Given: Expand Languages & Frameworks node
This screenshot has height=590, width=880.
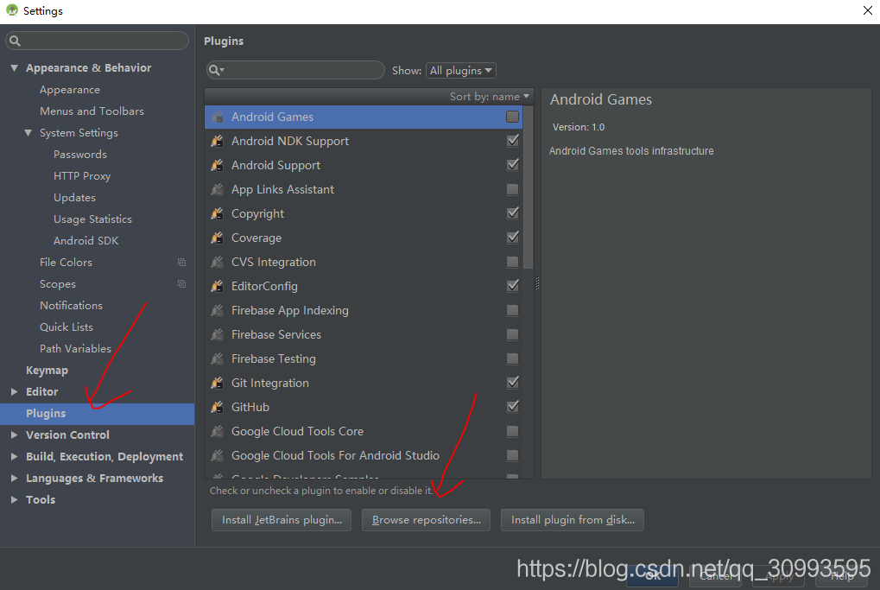Looking at the screenshot, I should point(14,479).
